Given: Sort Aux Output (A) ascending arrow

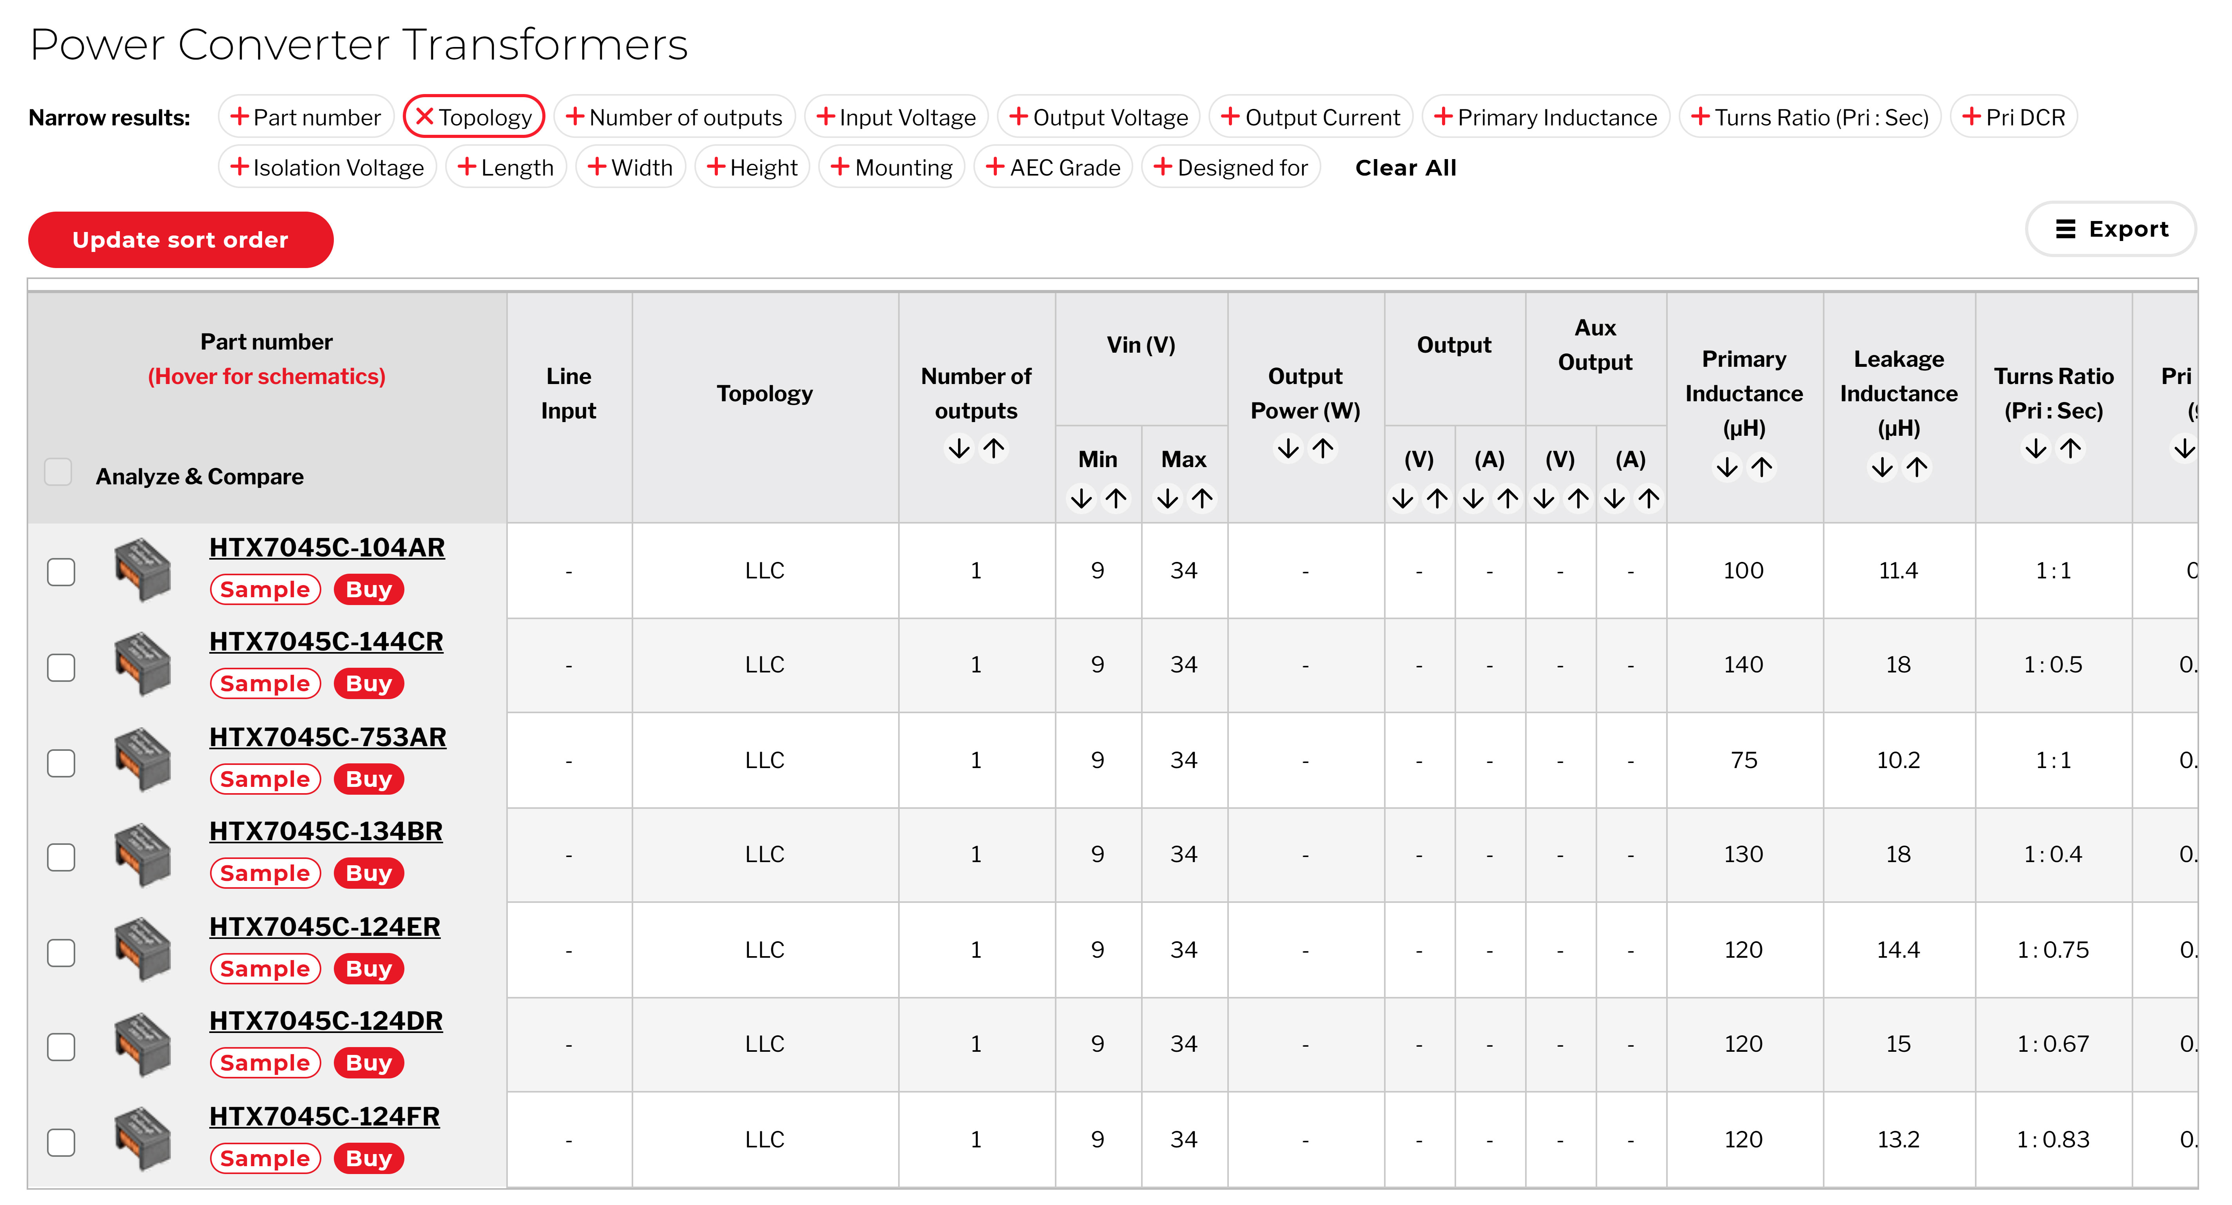Looking at the screenshot, I should 1649,499.
